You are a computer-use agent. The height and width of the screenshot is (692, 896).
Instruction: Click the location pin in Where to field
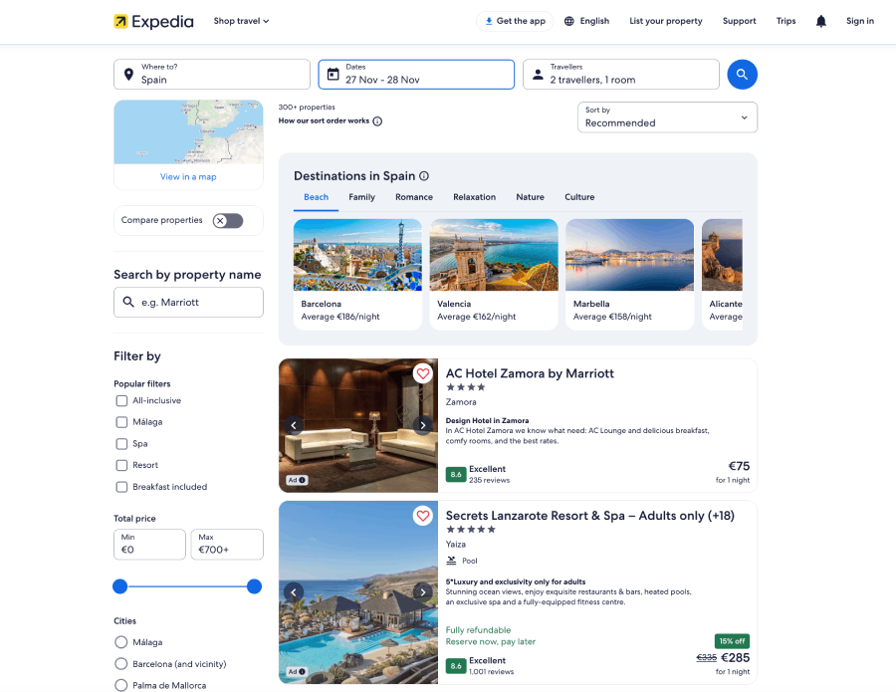[128, 75]
